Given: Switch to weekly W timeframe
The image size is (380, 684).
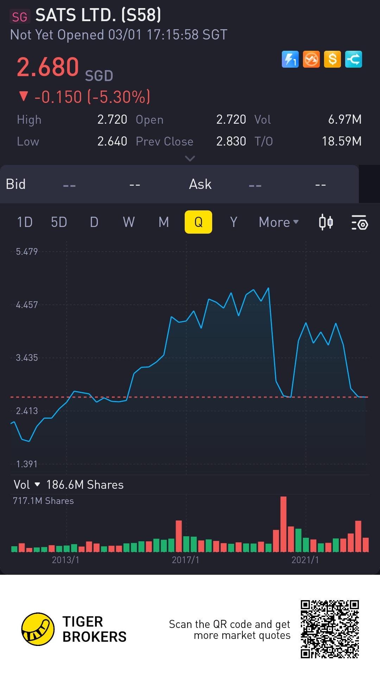Looking at the screenshot, I should click(129, 222).
